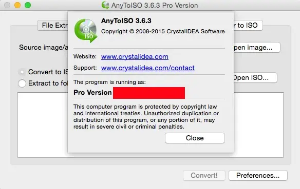
Task: Click the AnyToISO 3.6.3 heading text
Action: coord(126,20)
